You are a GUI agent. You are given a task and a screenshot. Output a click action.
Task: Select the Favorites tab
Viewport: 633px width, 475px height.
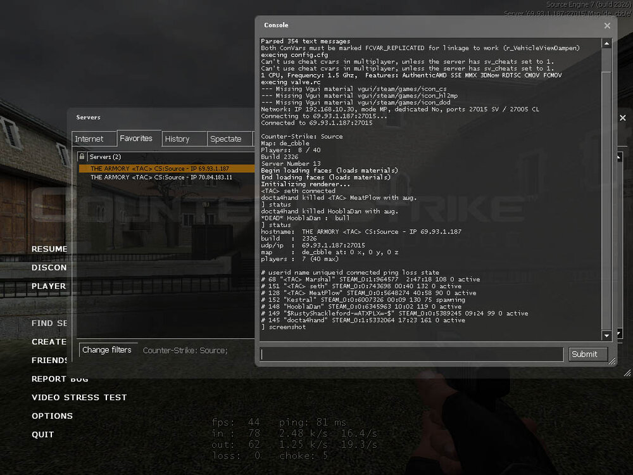[135, 138]
